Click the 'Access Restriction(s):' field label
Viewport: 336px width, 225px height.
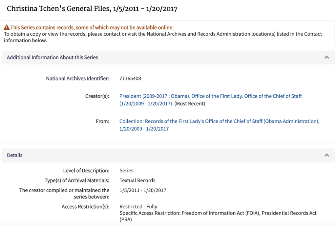pyautogui.click(x=85, y=207)
